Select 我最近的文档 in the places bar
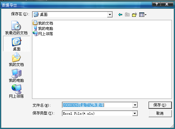Screen dimensions: 175x129 point(16,28)
